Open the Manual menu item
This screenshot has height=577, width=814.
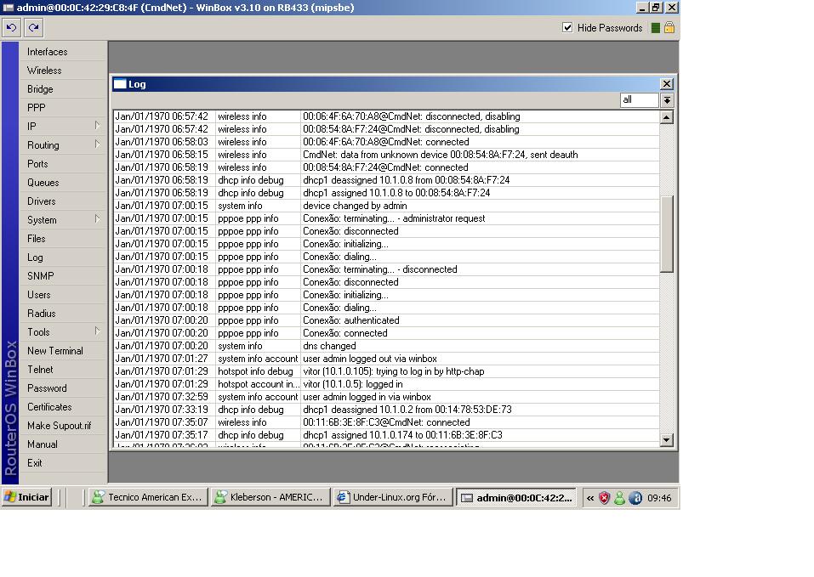coord(62,444)
